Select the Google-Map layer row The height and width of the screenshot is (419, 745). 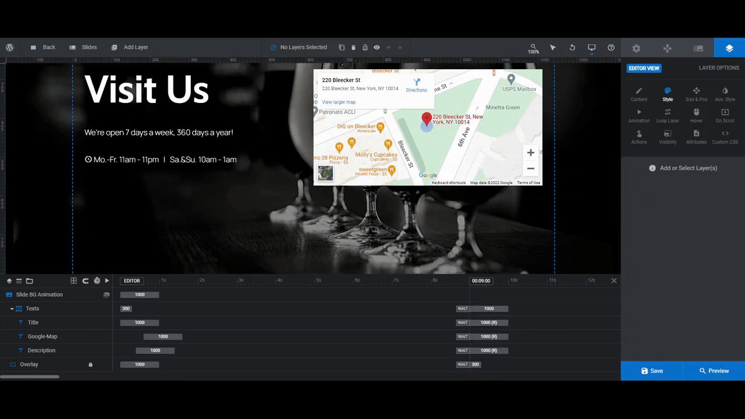point(56,336)
